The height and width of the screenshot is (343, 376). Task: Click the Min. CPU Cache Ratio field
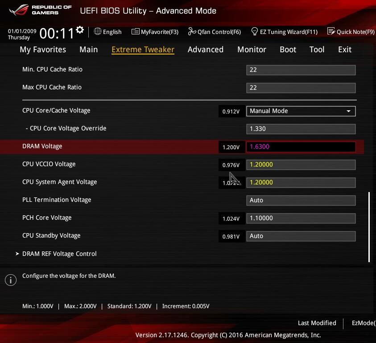pos(301,70)
